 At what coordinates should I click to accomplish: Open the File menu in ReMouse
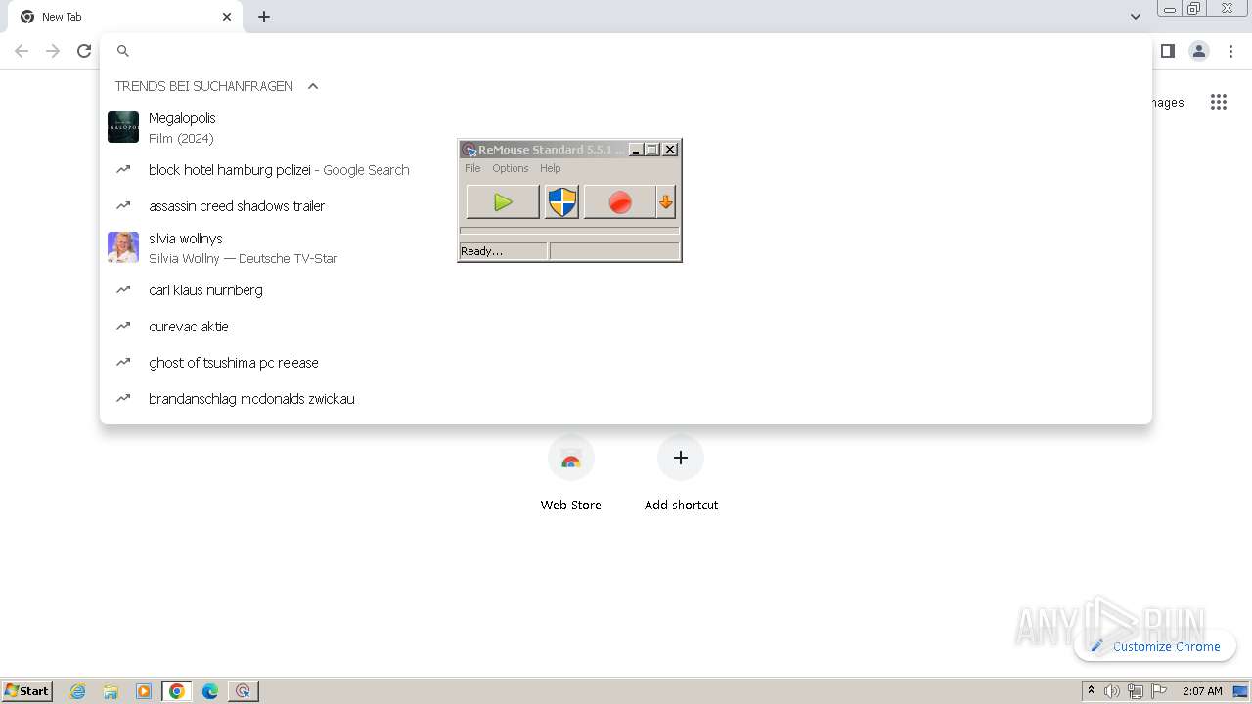click(472, 168)
